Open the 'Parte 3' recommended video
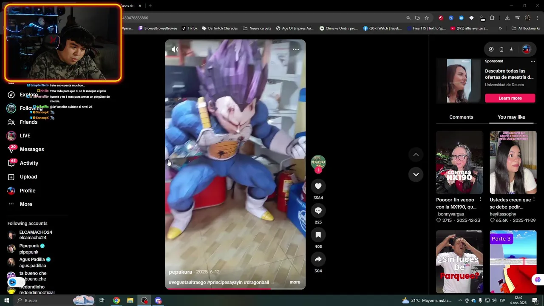This screenshot has height=306, width=544. [x=513, y=262]
